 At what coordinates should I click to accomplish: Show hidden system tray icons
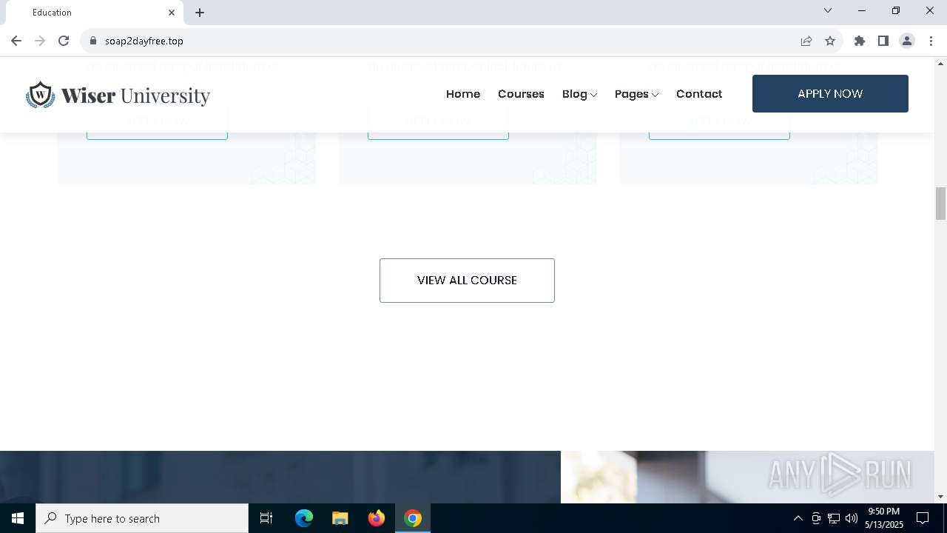pos(798,518)
